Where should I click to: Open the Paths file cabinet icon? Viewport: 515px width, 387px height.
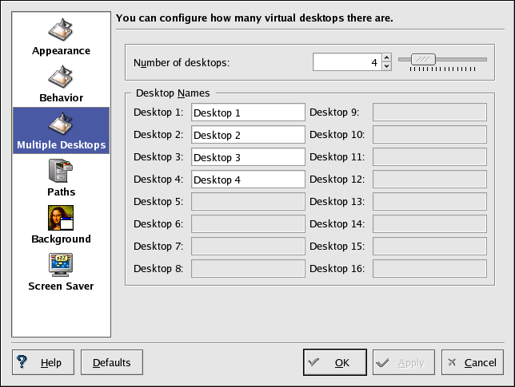[x=62, y=171]
